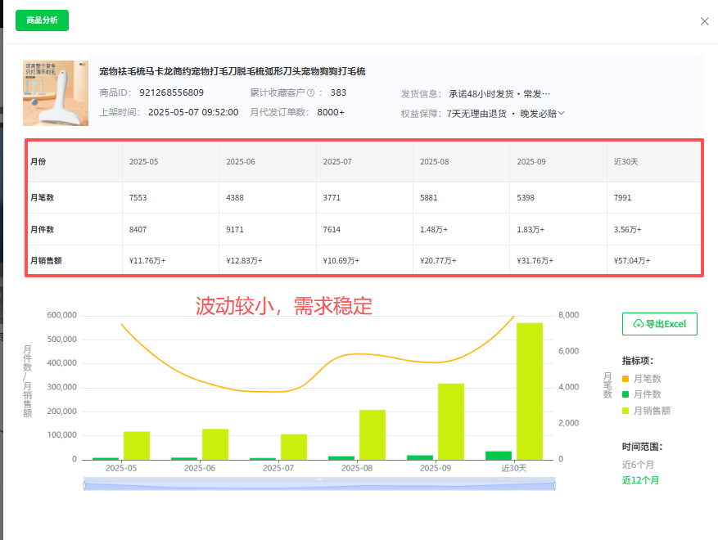Click the 导出Excel button
The height and width of the screenshot is (540, 718).
[x=660, y=324]
